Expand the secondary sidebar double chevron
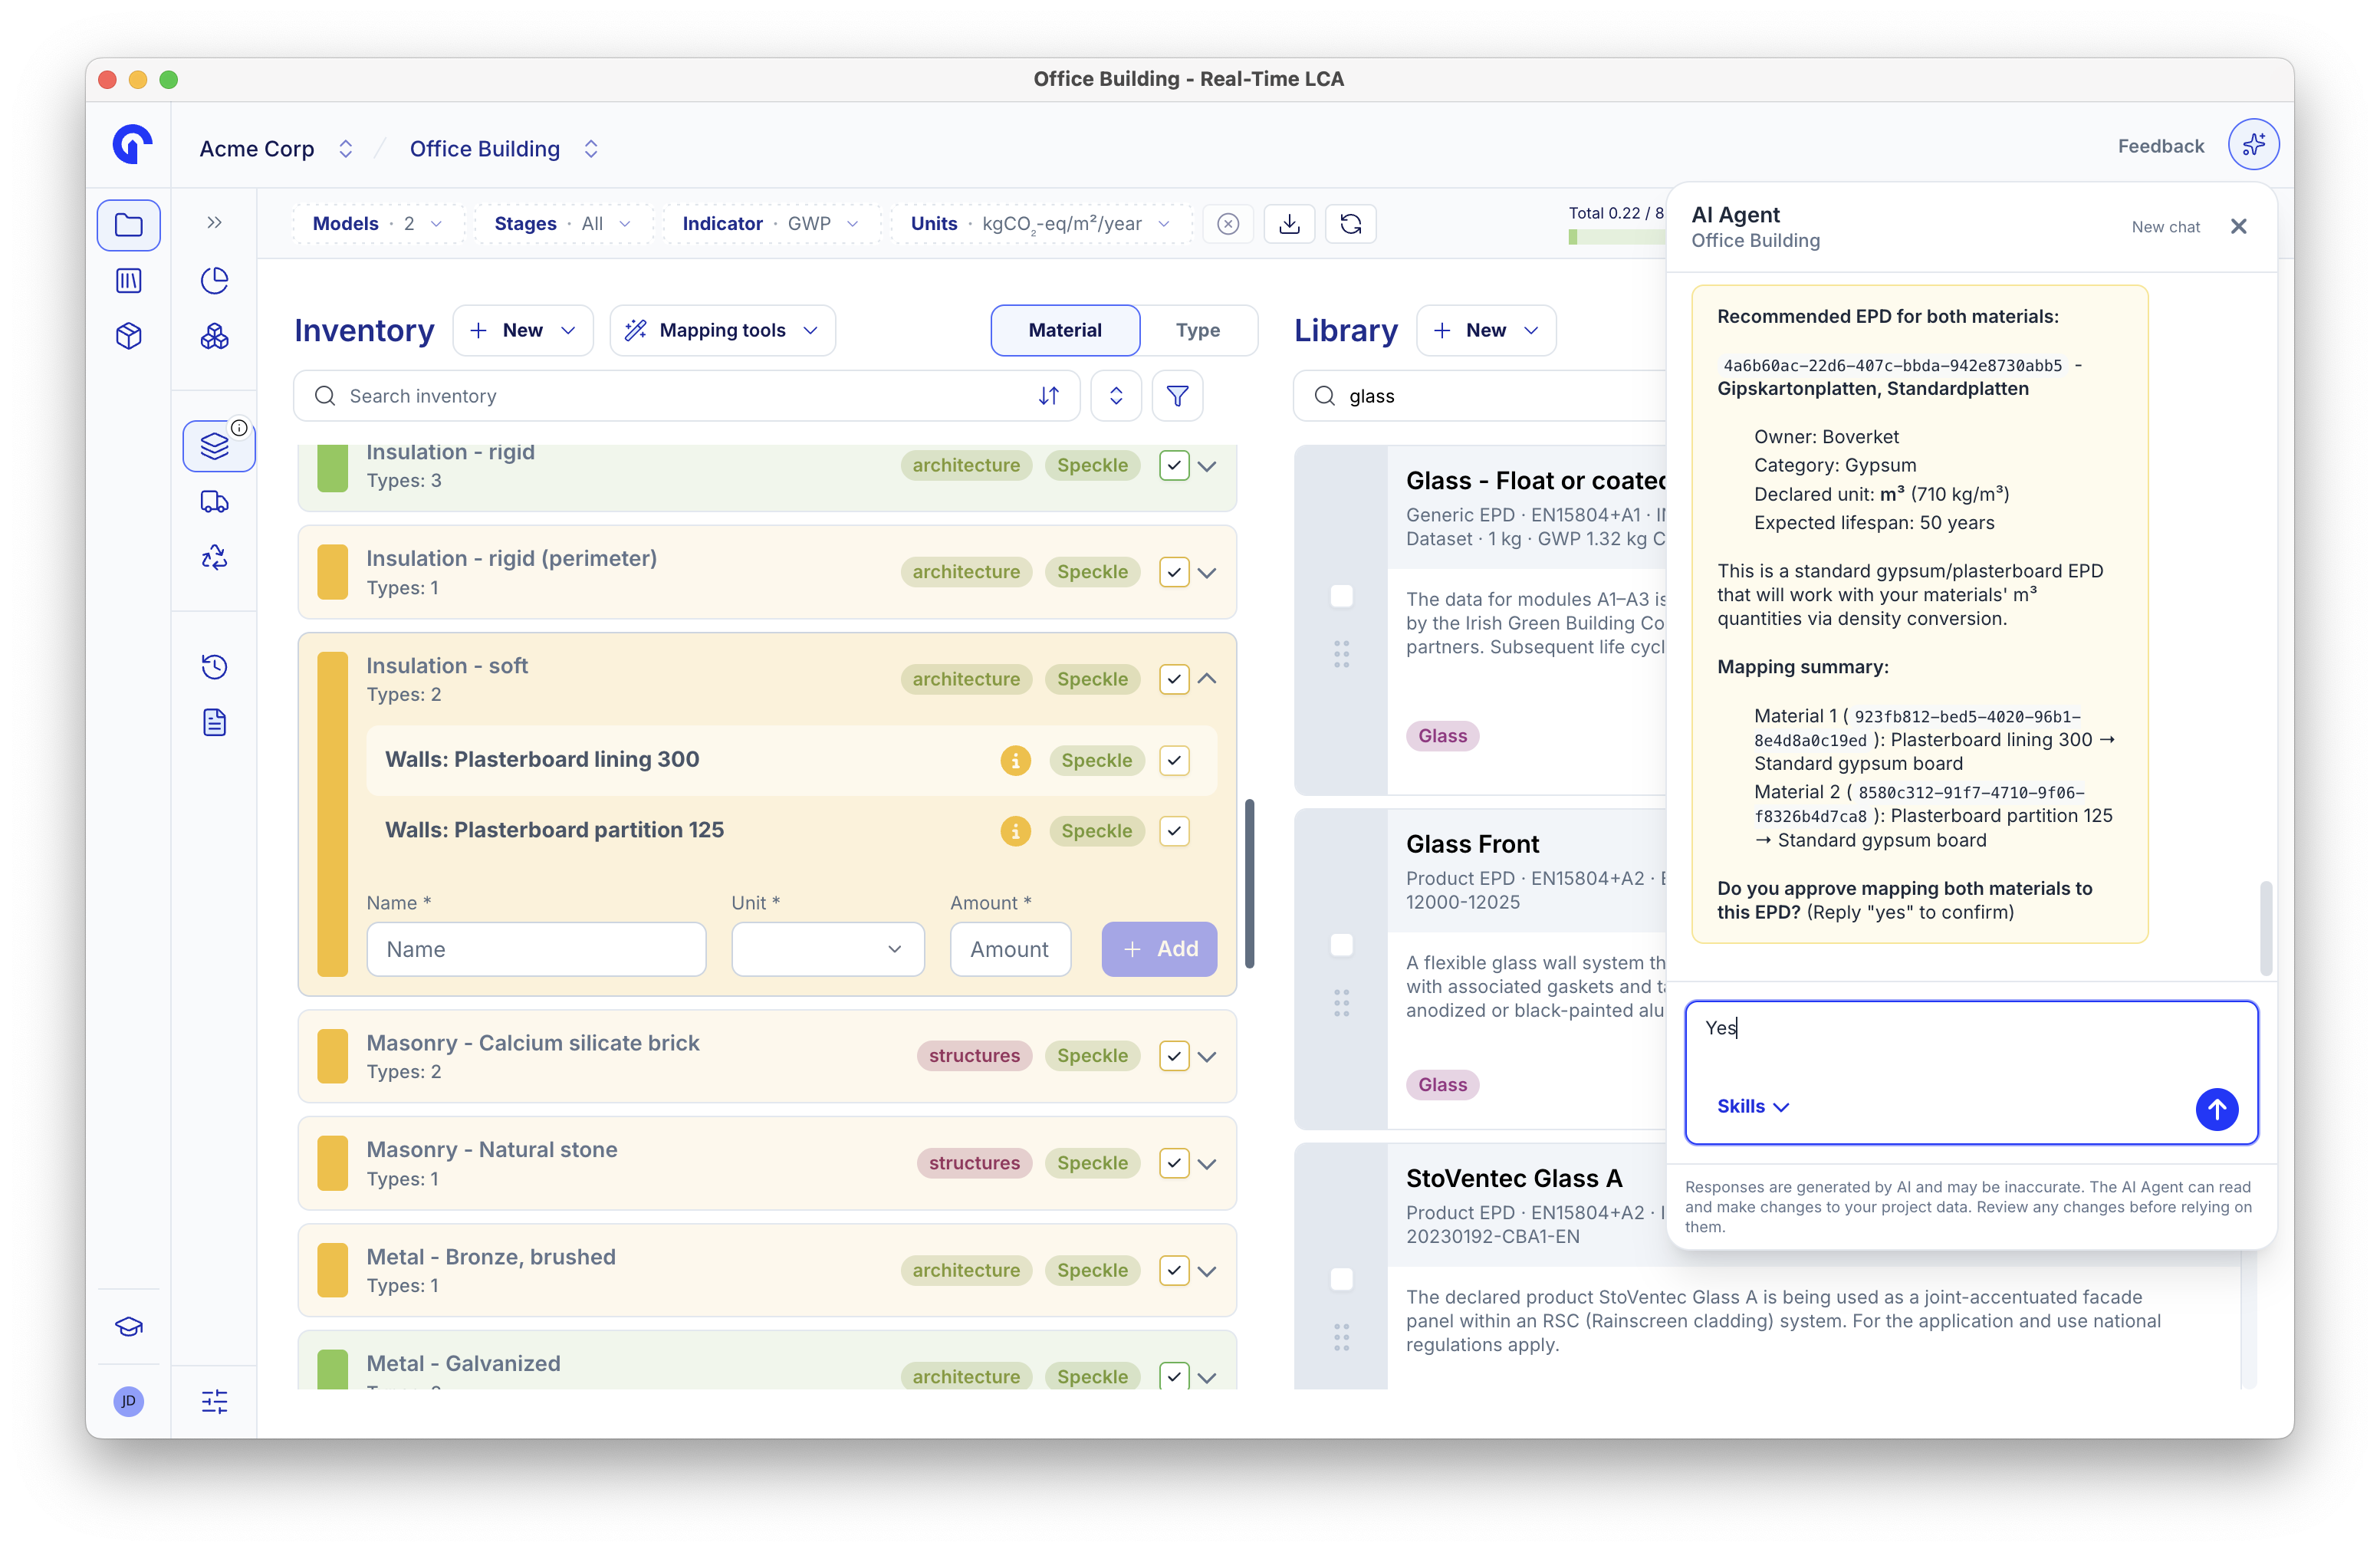 point(214,223)
